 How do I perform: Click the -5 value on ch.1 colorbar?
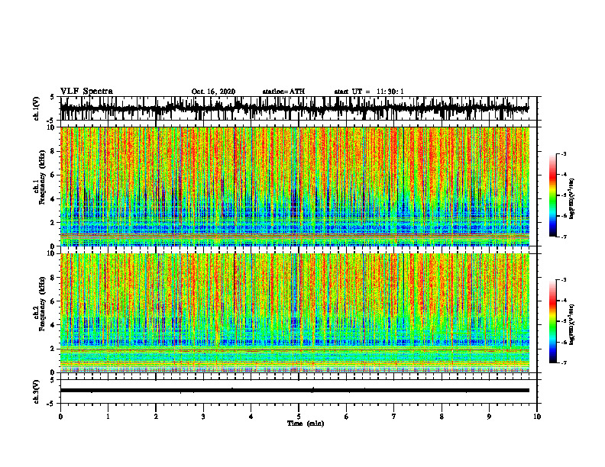[564, 195]
